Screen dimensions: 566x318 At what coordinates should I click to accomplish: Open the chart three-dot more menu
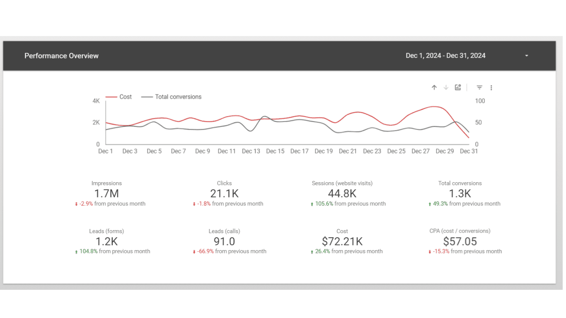491,88
